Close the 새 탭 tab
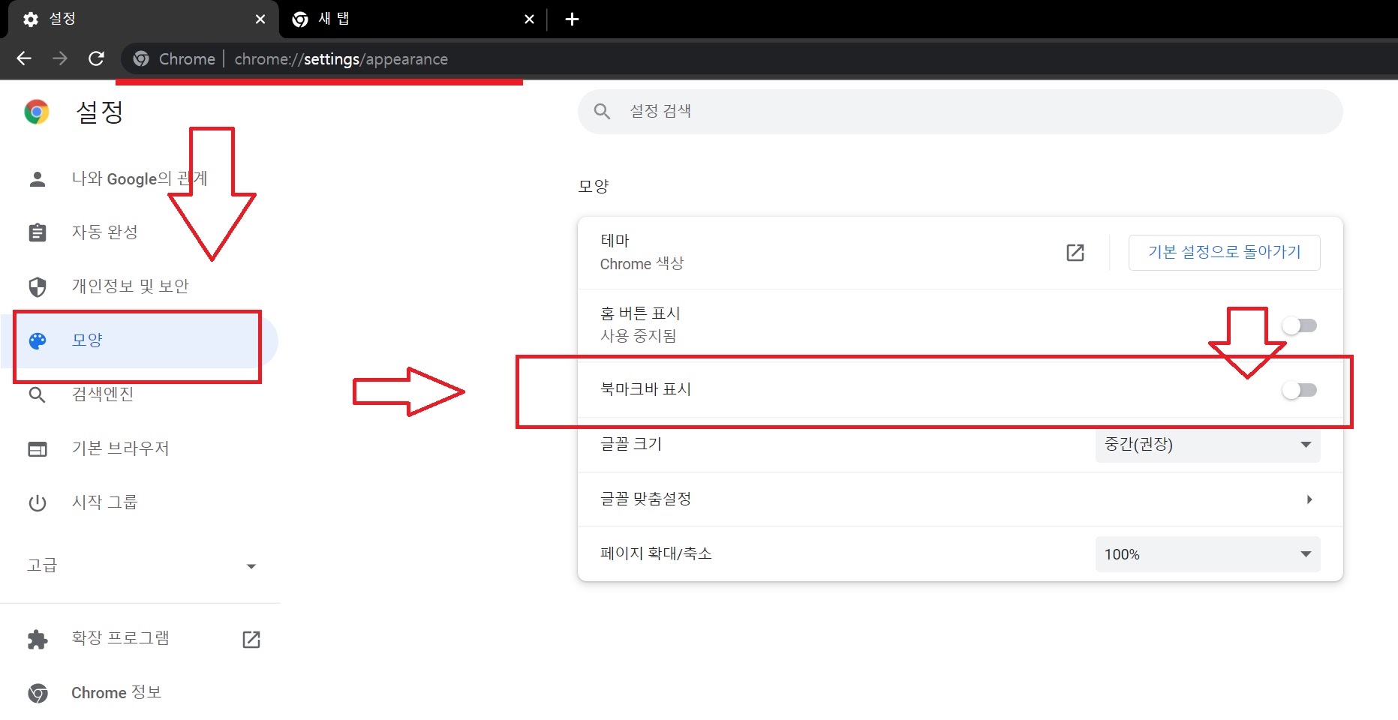Image resolution: width=1398 pixels, height=720 pixels. pyautogui.click(x=529, y=19)
